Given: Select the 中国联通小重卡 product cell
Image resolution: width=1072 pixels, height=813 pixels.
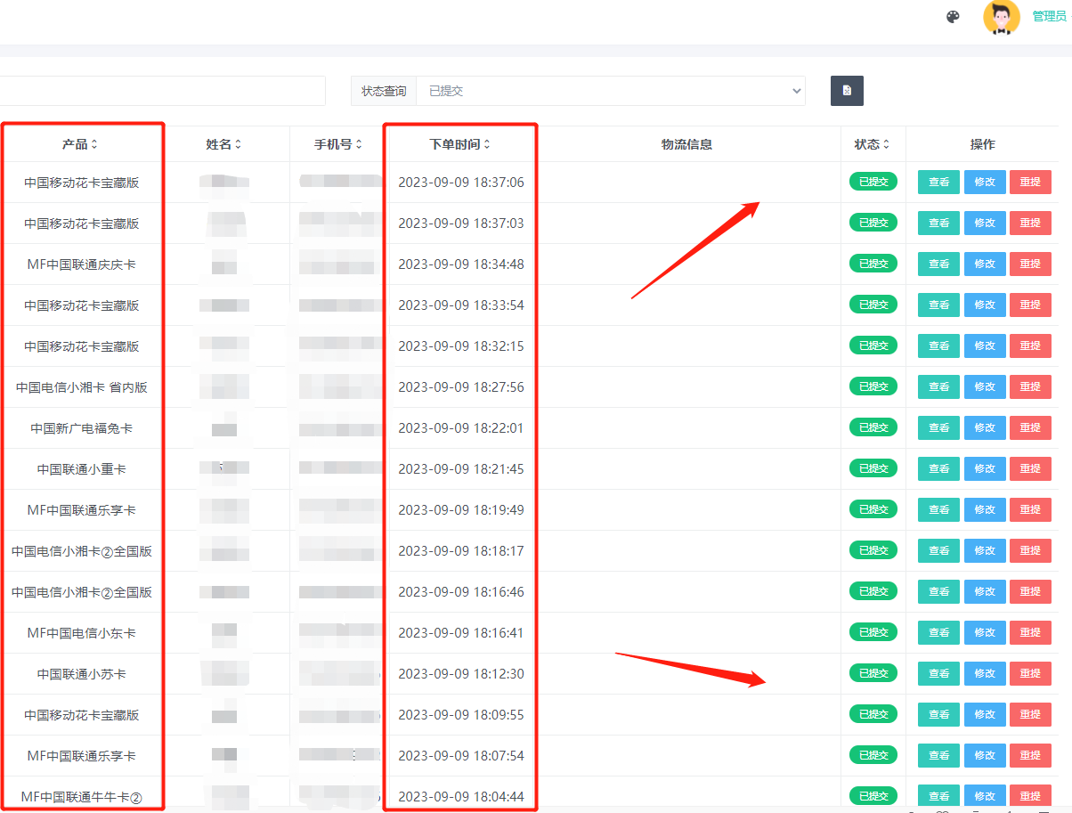Looking at the screenshot, I should pyautogui.click(x=82, y=469).
